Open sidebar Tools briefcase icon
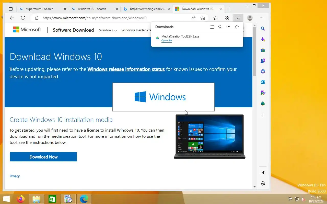This screenshot has width=327, height=204. click(x=263, y=50)
